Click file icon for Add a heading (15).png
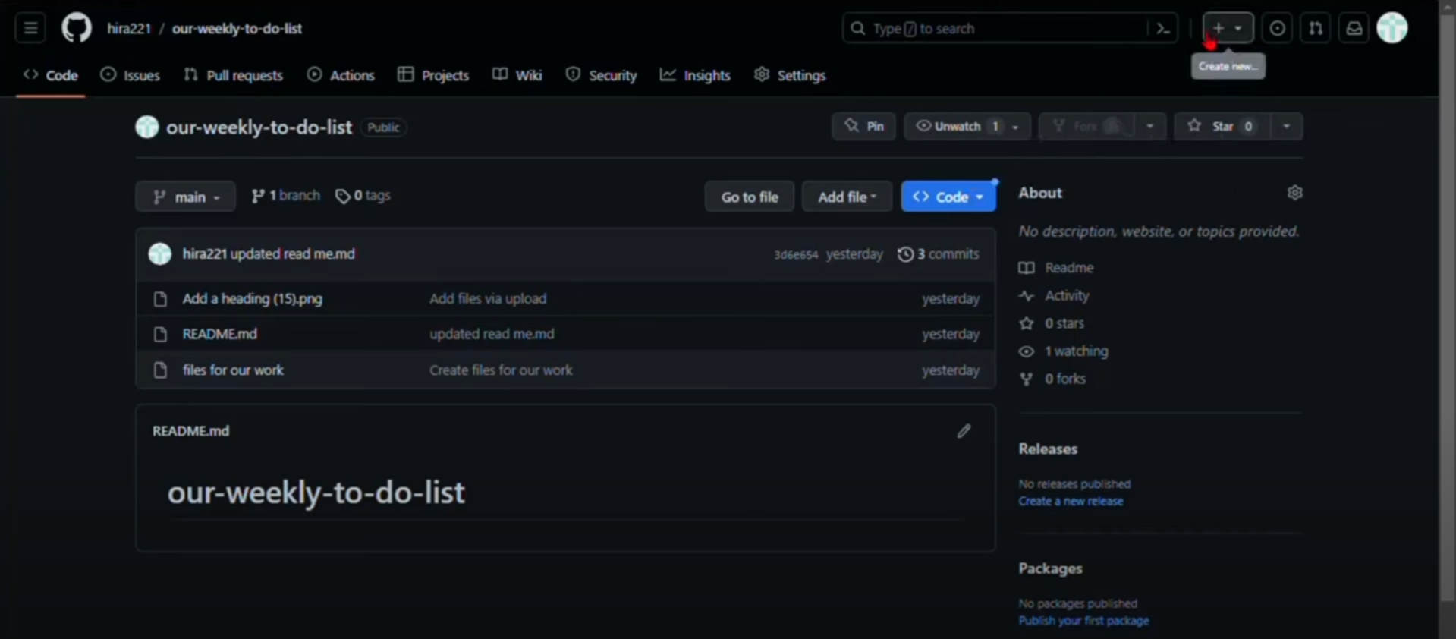This screenshot has width=1456, height=639. pyautogui.click(x=160, y=299)
